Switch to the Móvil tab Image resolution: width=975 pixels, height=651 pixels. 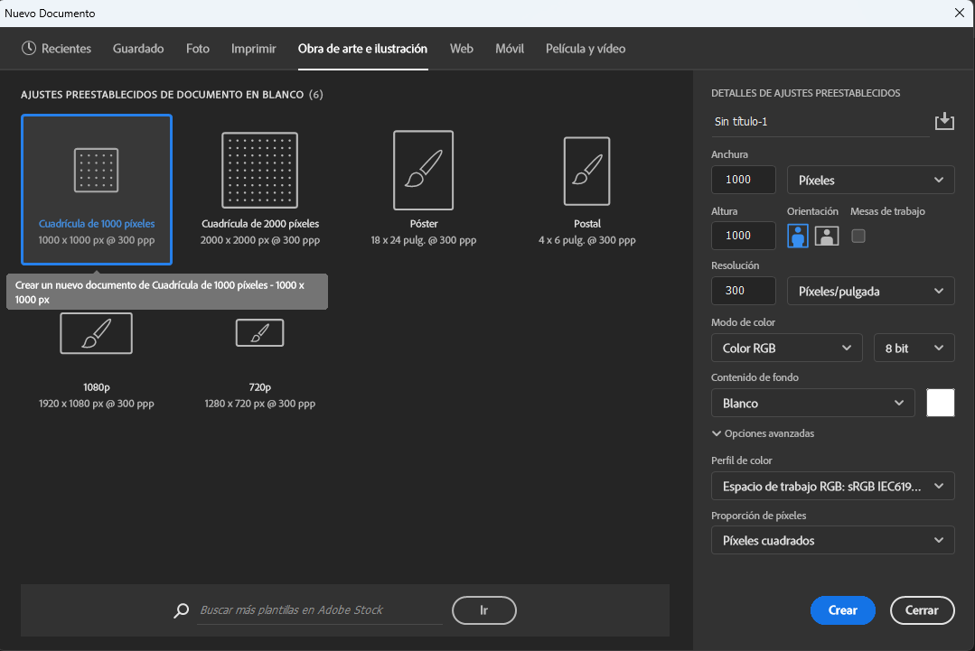(510, 49)
